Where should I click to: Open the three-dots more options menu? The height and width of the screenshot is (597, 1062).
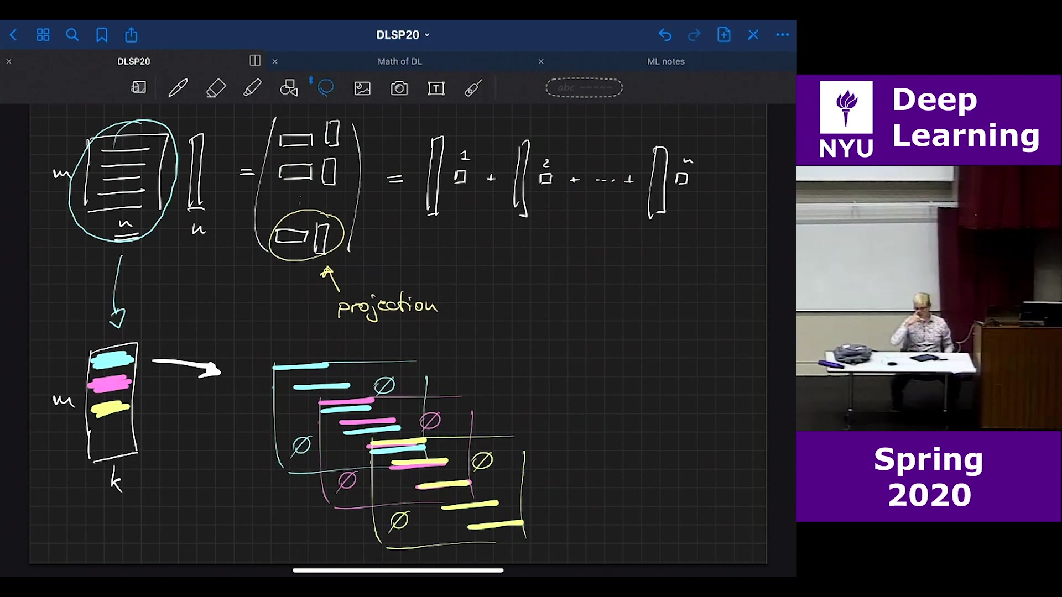(x=782, y=35)
